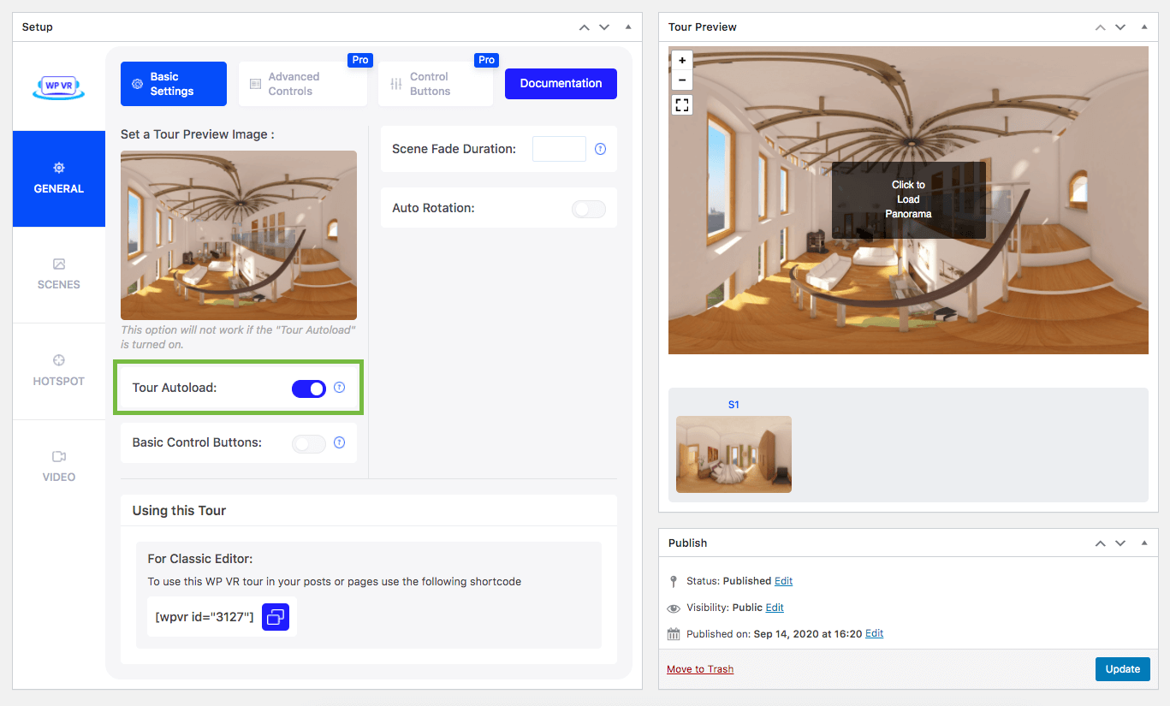The image size is (1170, 706).
Task: Move the Publish panel up with its arrow
Action: 1100,543
